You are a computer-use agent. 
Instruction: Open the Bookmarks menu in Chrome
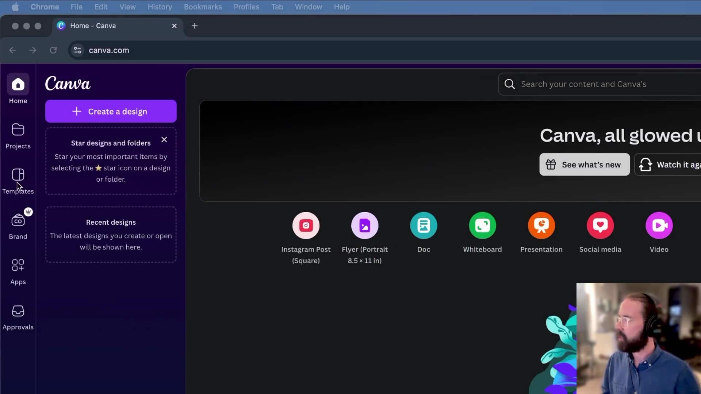(203, 7)
